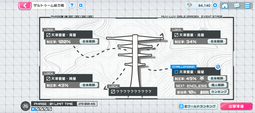255x113 pixels.
Task: Select the locked ?????????? stage
Action: pyautogui.click(x=133, y=91)
